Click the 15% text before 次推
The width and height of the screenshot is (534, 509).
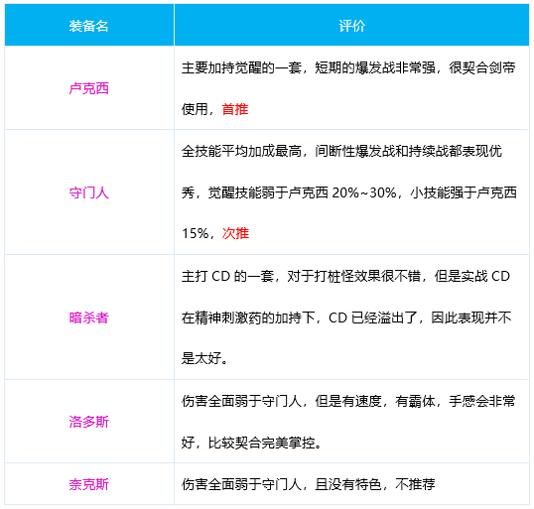196,233
